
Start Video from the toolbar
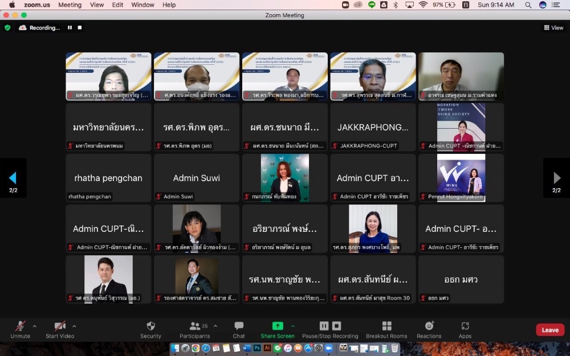[60, 326]
